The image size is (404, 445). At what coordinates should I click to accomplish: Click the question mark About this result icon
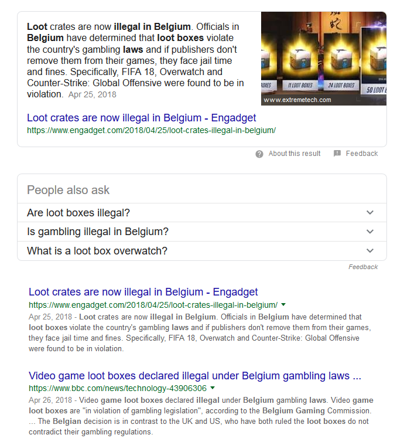tap(259, 154)
